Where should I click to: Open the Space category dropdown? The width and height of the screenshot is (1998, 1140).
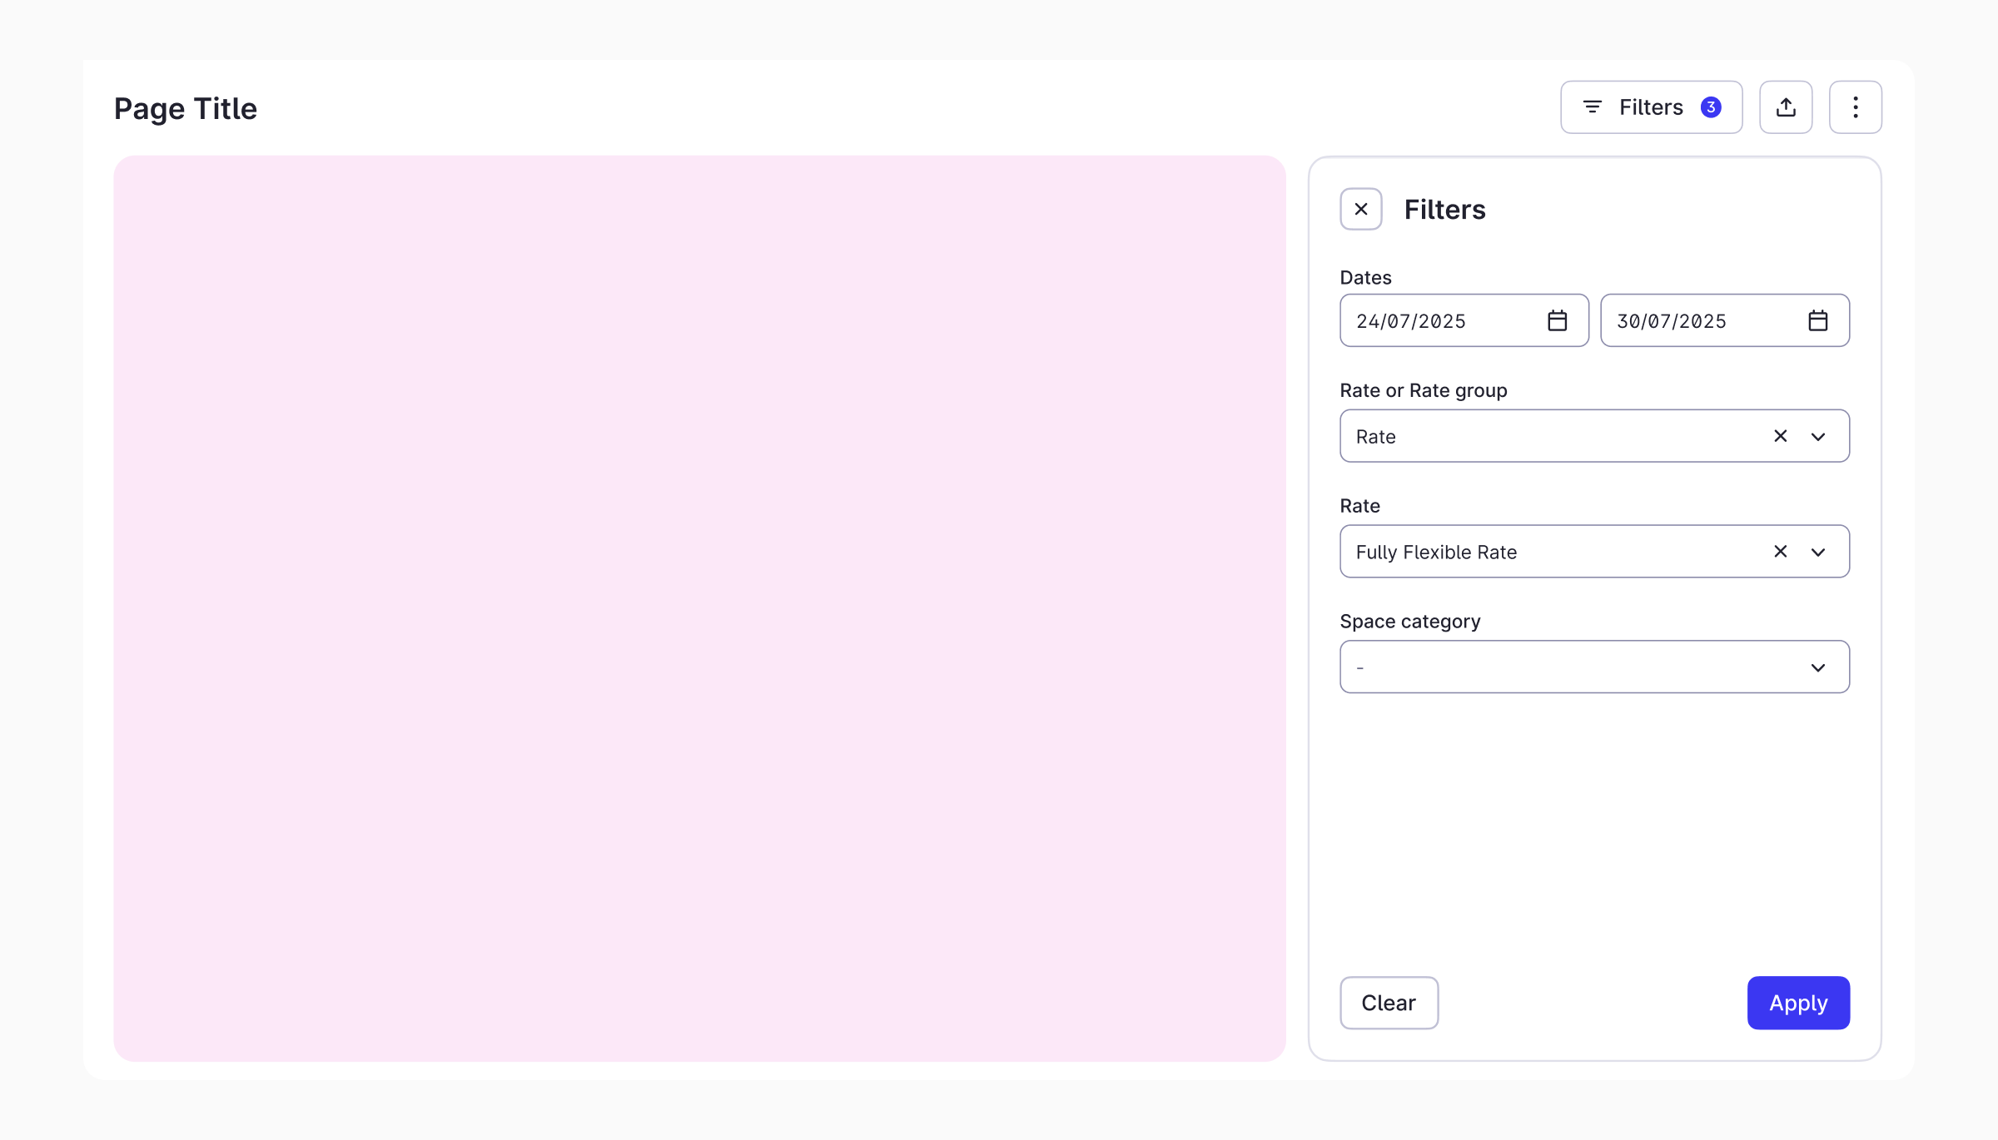click(1593, 667)
